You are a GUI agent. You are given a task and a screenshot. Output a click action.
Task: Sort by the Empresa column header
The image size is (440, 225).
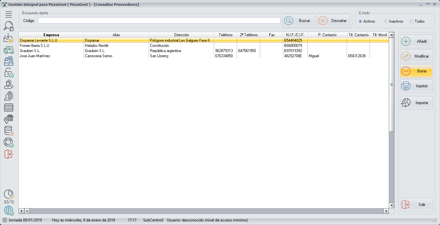point(51,35)
